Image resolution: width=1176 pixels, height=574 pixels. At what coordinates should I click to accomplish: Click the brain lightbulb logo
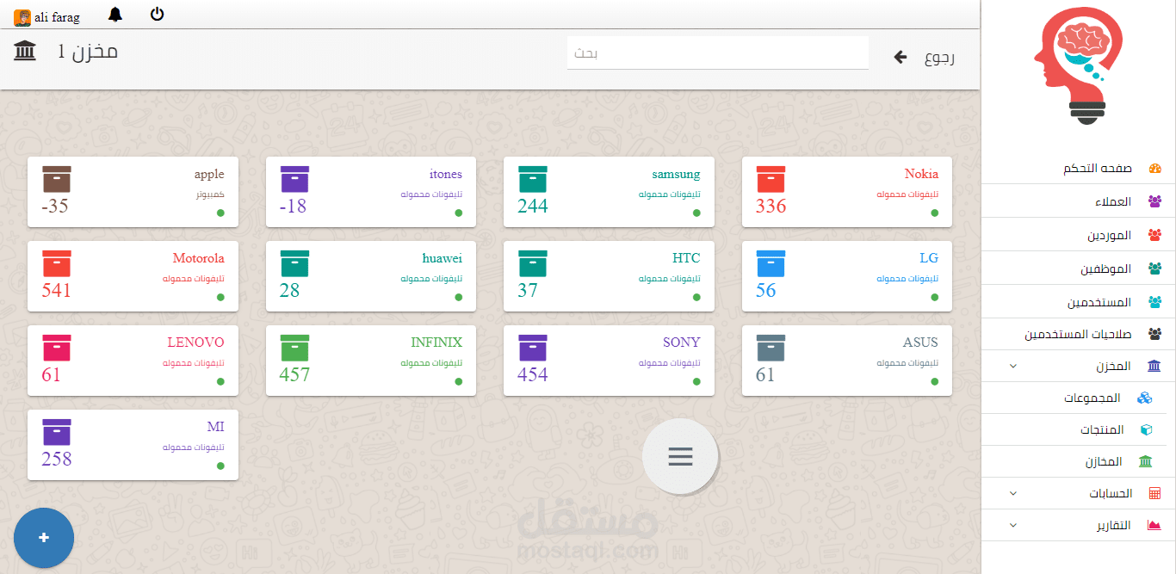click(1078, 68)
